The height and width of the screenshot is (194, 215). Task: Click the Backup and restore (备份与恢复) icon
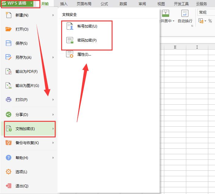9,143
